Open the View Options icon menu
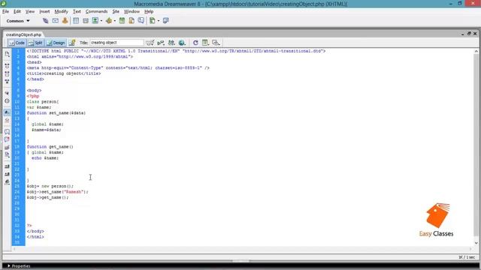Screen dimensions: 481x270 pos(205,43)
